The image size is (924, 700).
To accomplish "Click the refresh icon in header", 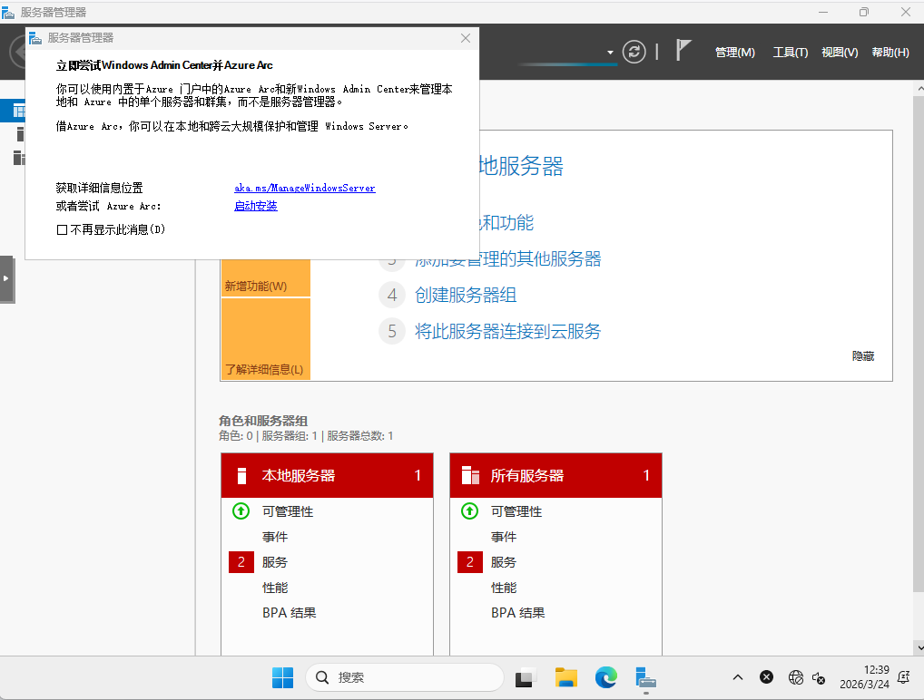I will pyautogui.click(x=634, y=52).
